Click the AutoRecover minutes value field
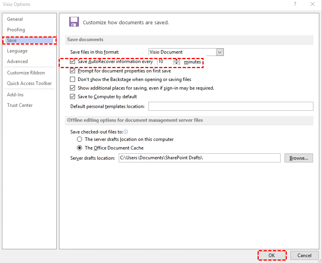Viewport: 322px width, 263px height. pyautogui.click(x=165, y=61)
